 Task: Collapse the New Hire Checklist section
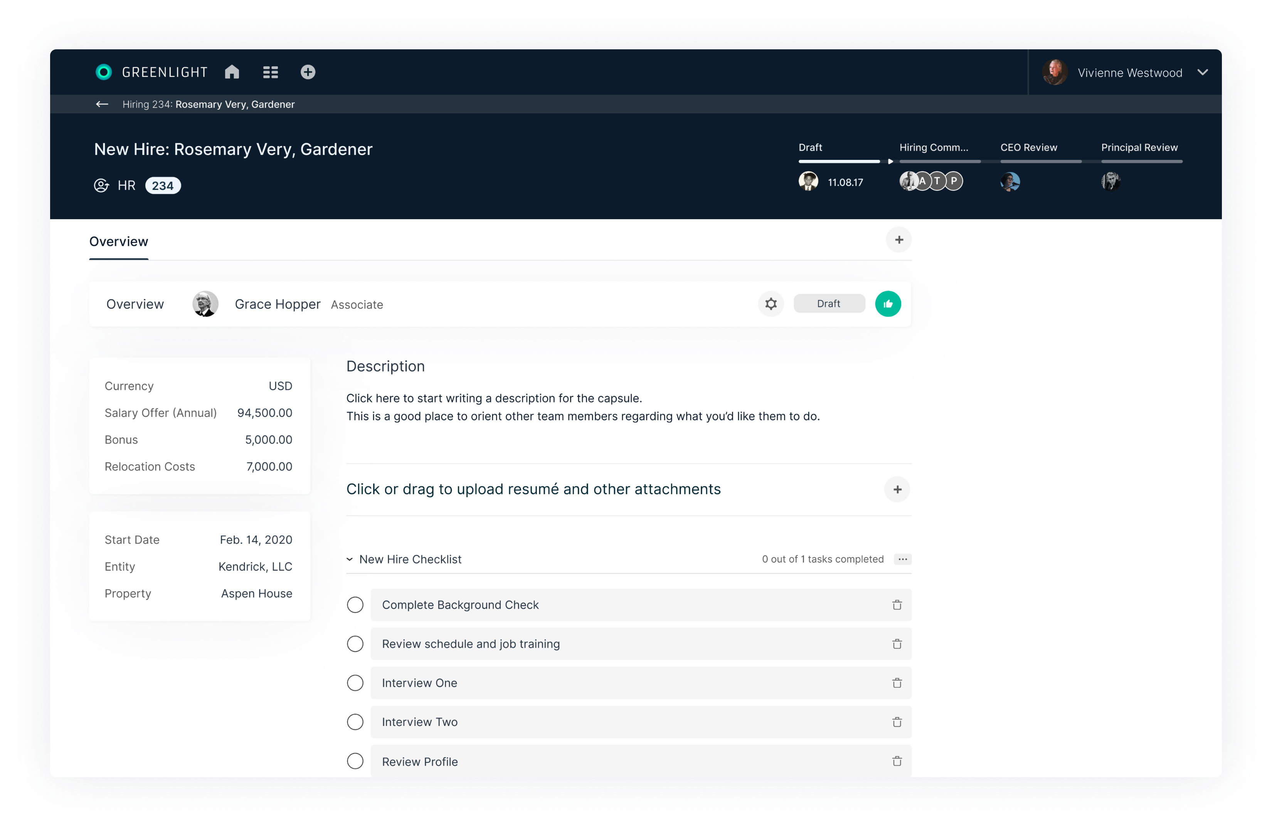tap(350, 559)
